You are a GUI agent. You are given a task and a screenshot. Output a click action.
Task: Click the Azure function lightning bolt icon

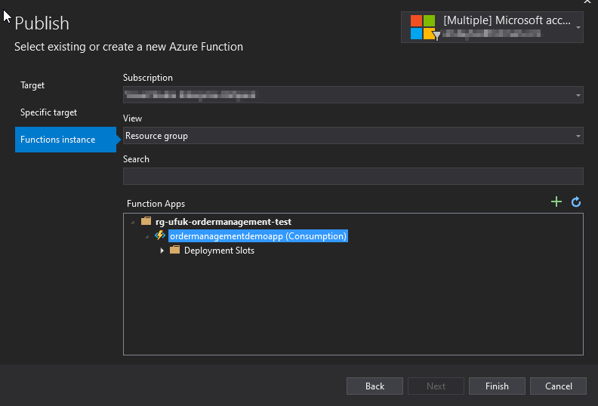(x=160, y=235)
